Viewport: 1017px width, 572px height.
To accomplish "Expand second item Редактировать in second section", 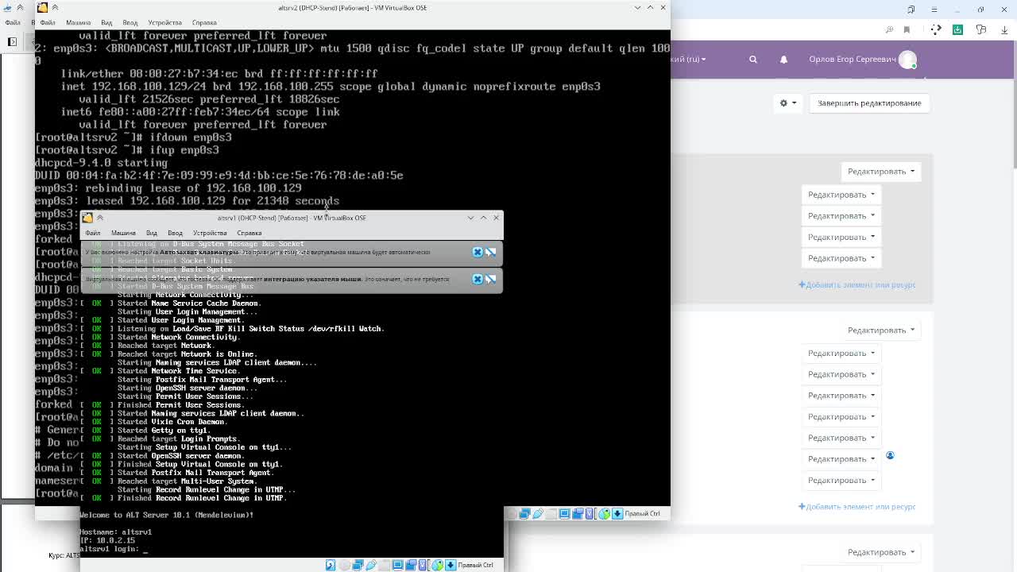I will click(x=841, y=374).
